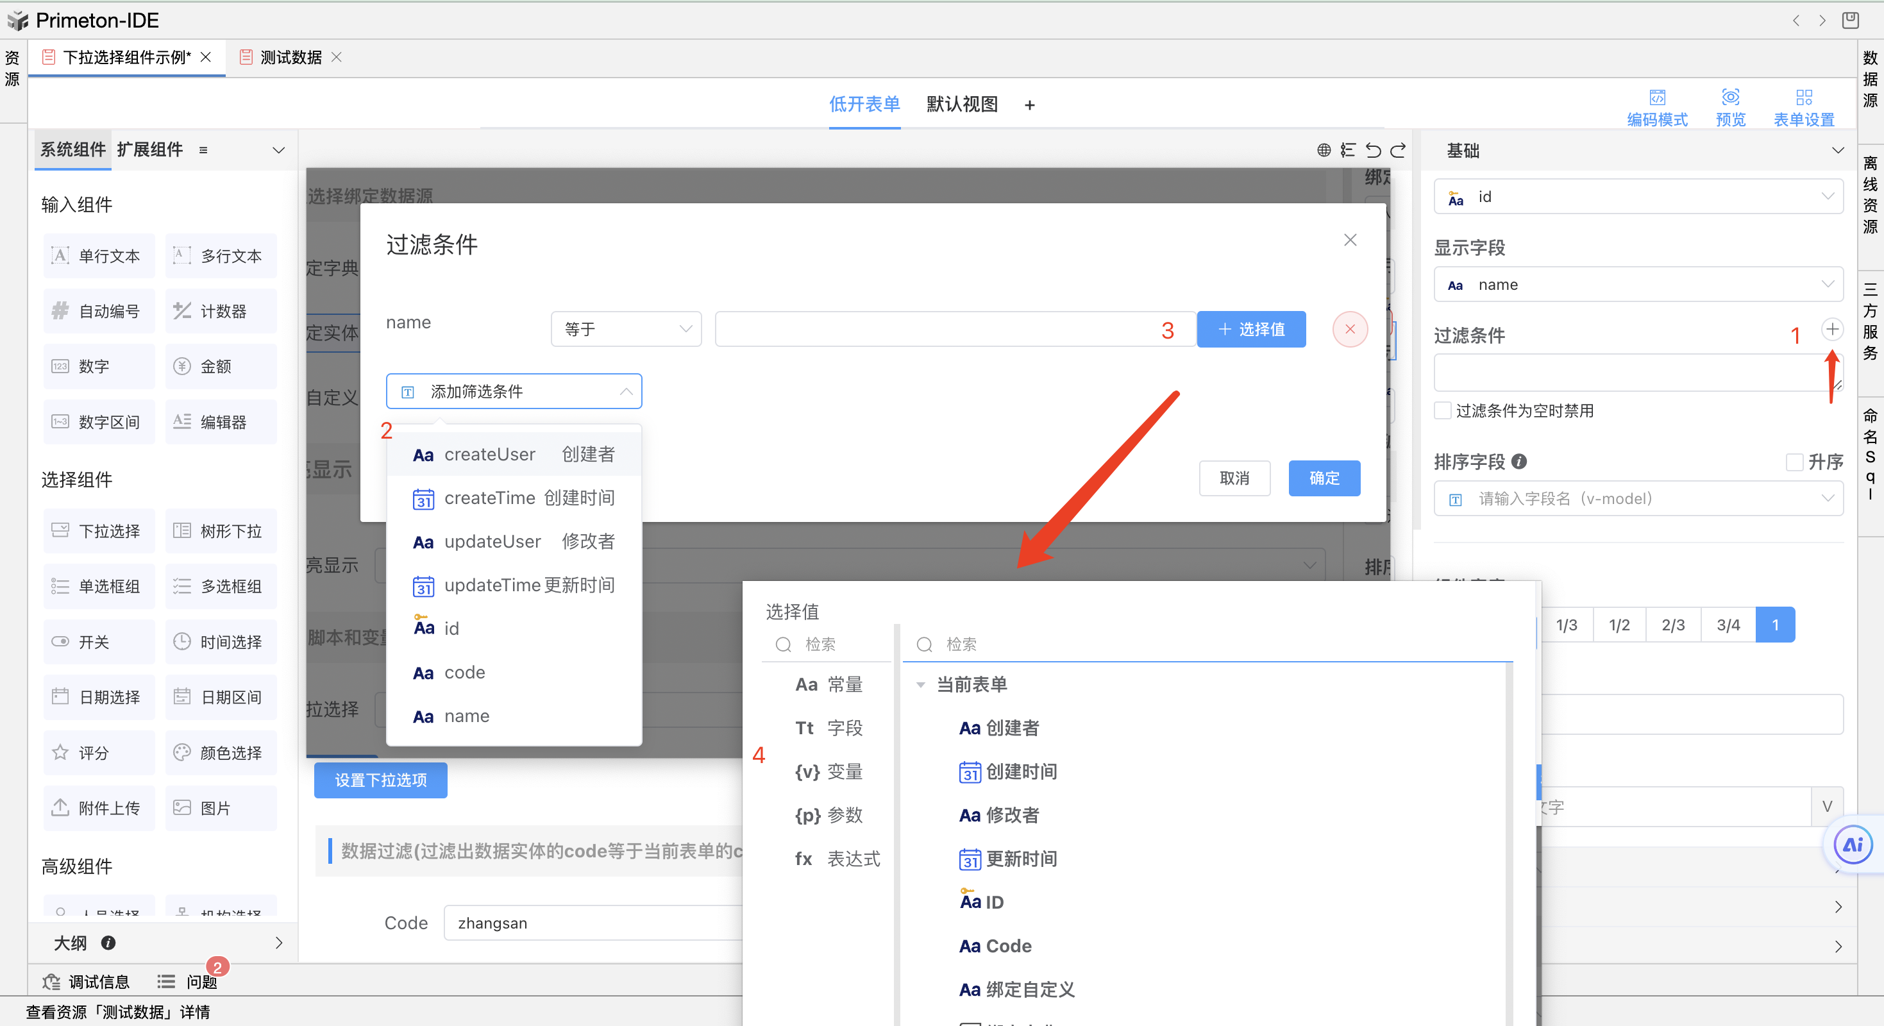This screenshot has height=1026, width=1884.
Task: Select the 3/4 width option
Action: tap(1728, 625)
